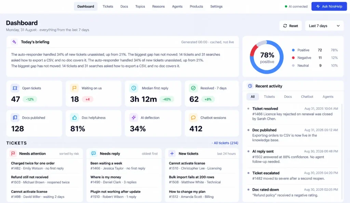Click the -40% badge on Median first reply

pos(167,99)
